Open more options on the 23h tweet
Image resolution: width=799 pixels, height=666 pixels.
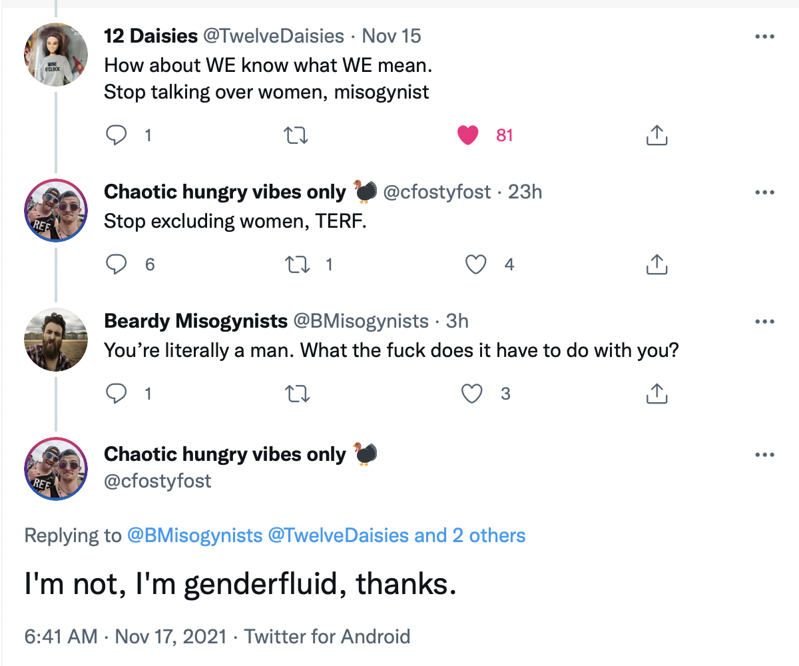click(764, 192)
